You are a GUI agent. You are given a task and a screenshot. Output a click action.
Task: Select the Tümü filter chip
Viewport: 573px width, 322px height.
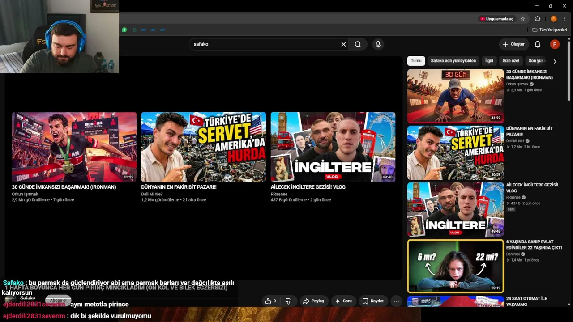(416, 61)
